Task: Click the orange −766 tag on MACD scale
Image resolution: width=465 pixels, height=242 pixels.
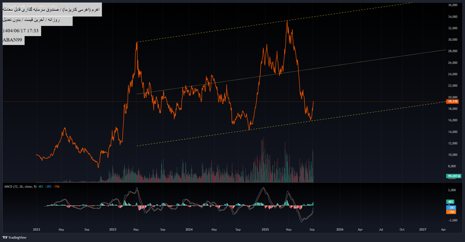Action: pos(451,212)
